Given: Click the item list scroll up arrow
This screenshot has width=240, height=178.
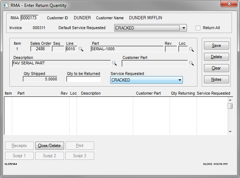Looking at the screenshot, I should pos(230,100).
